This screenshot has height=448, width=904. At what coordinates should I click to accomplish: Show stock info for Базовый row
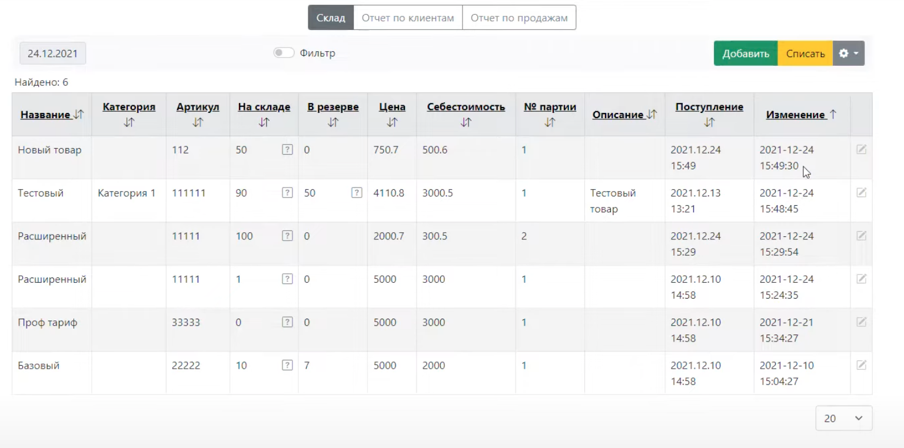pos(287,366)
